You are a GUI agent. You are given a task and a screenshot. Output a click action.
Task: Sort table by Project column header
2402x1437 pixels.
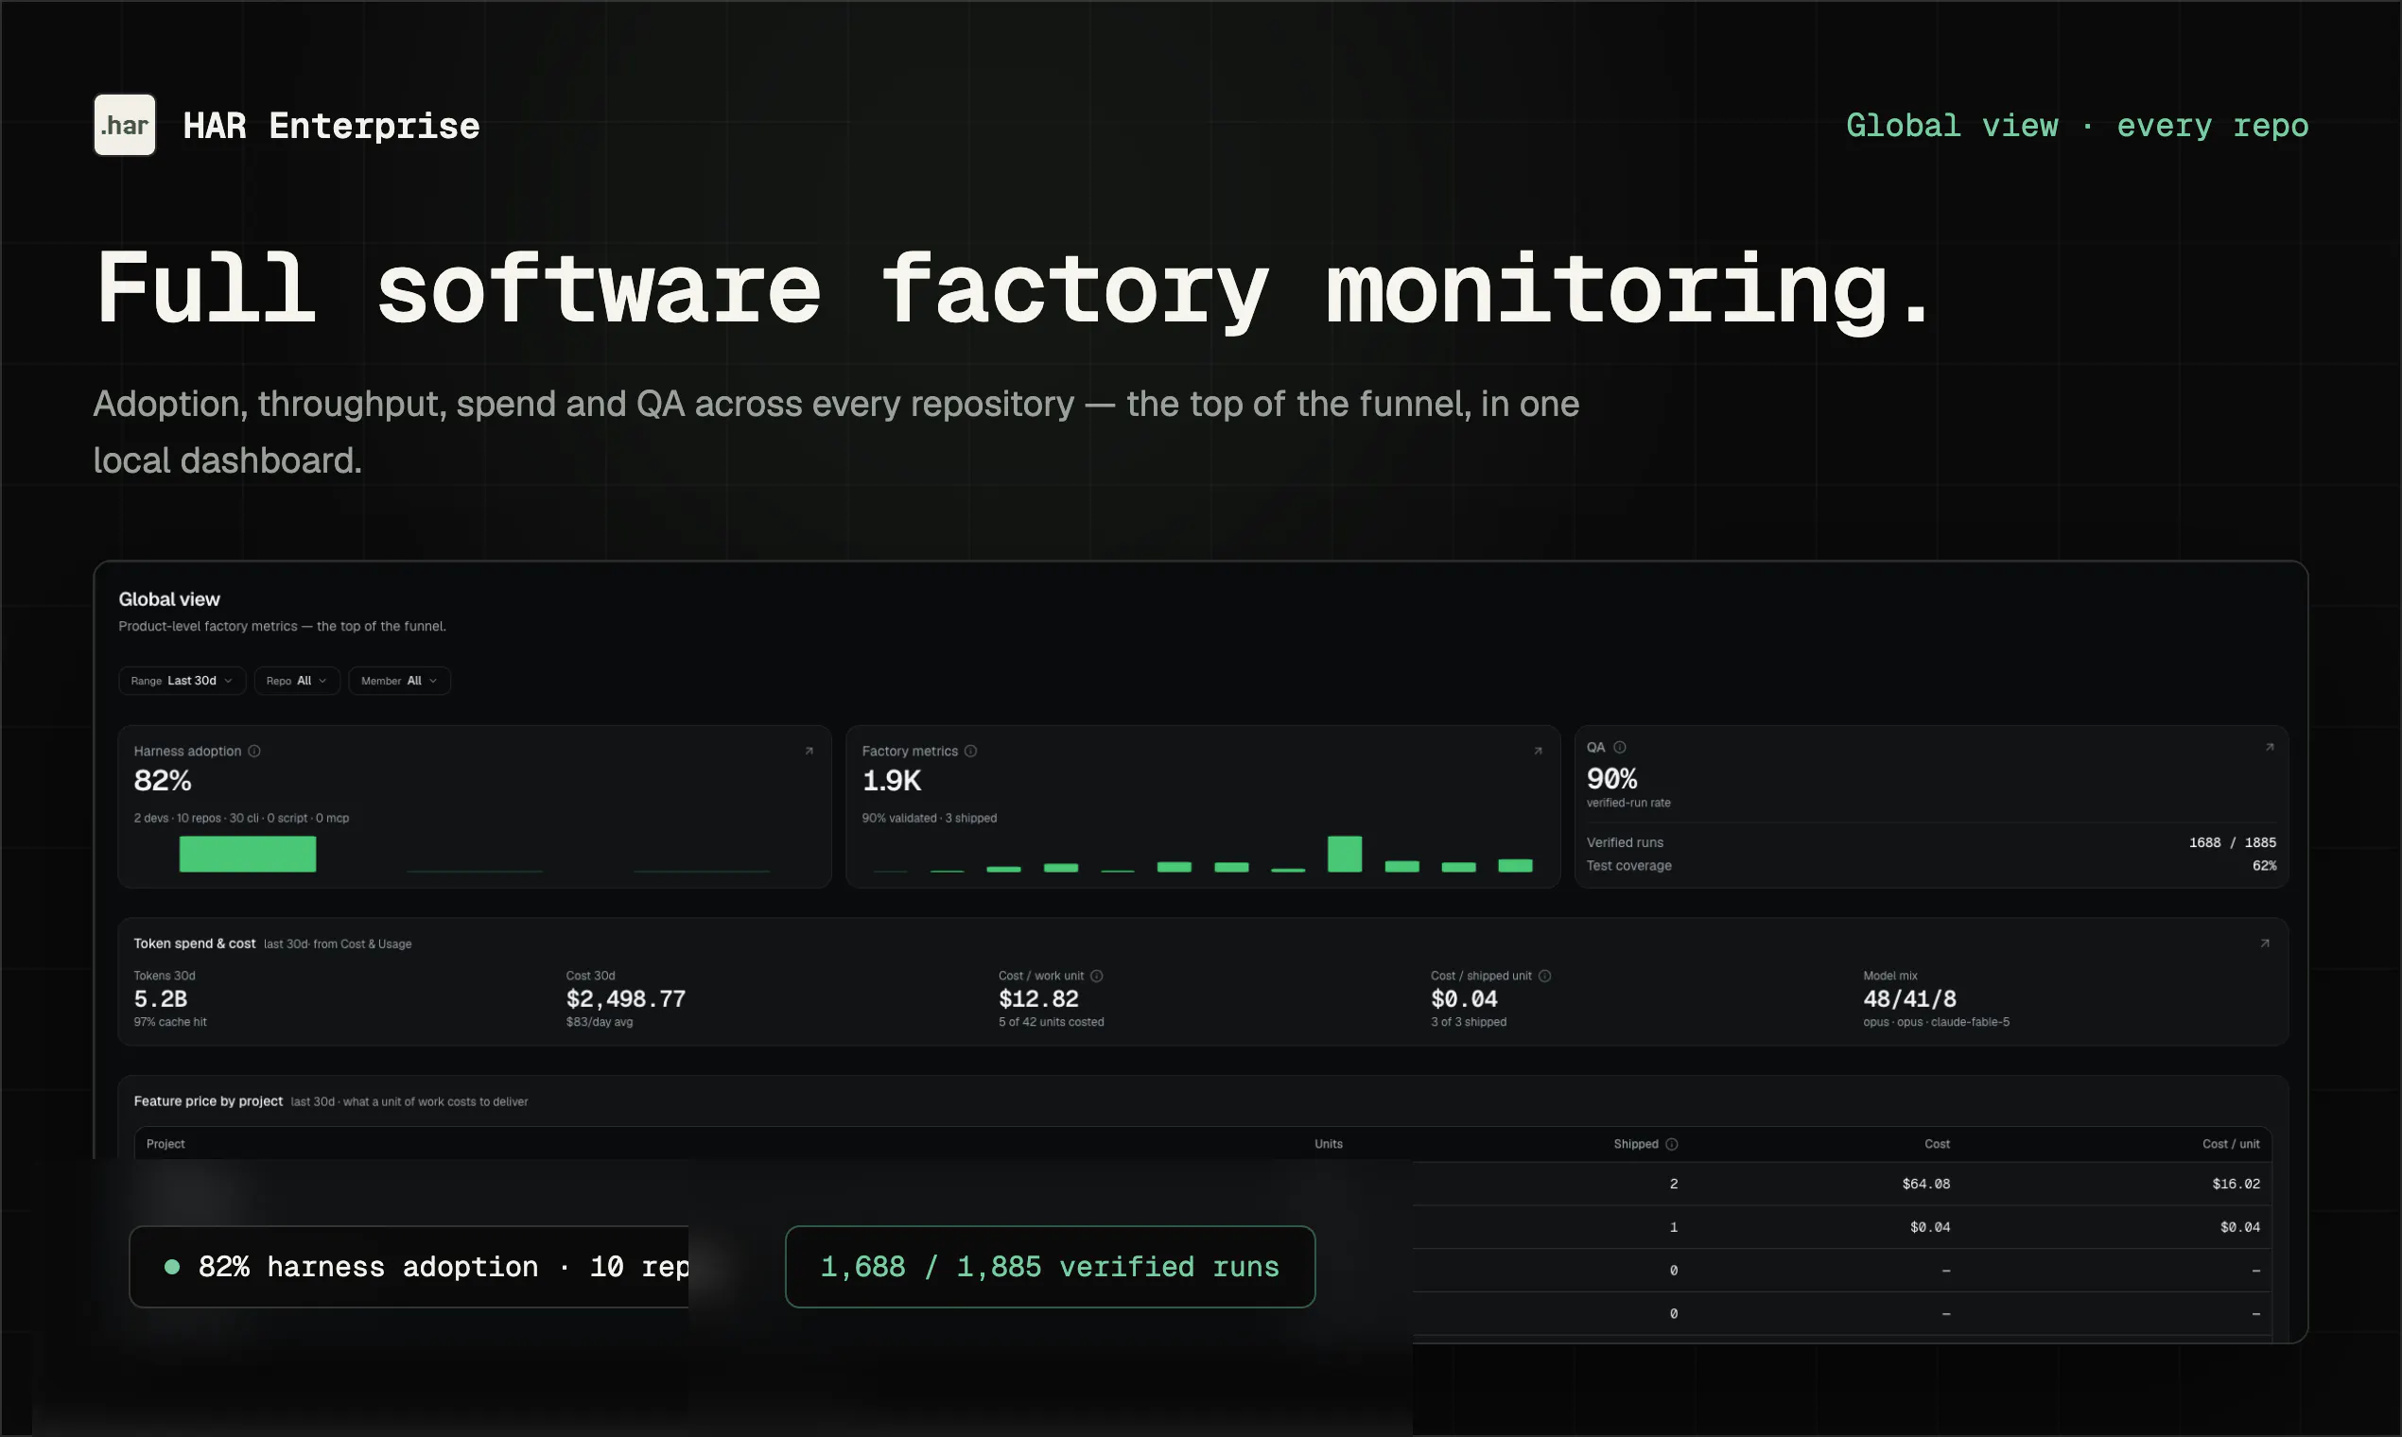pyautogui.click(x=165, y=1145)
